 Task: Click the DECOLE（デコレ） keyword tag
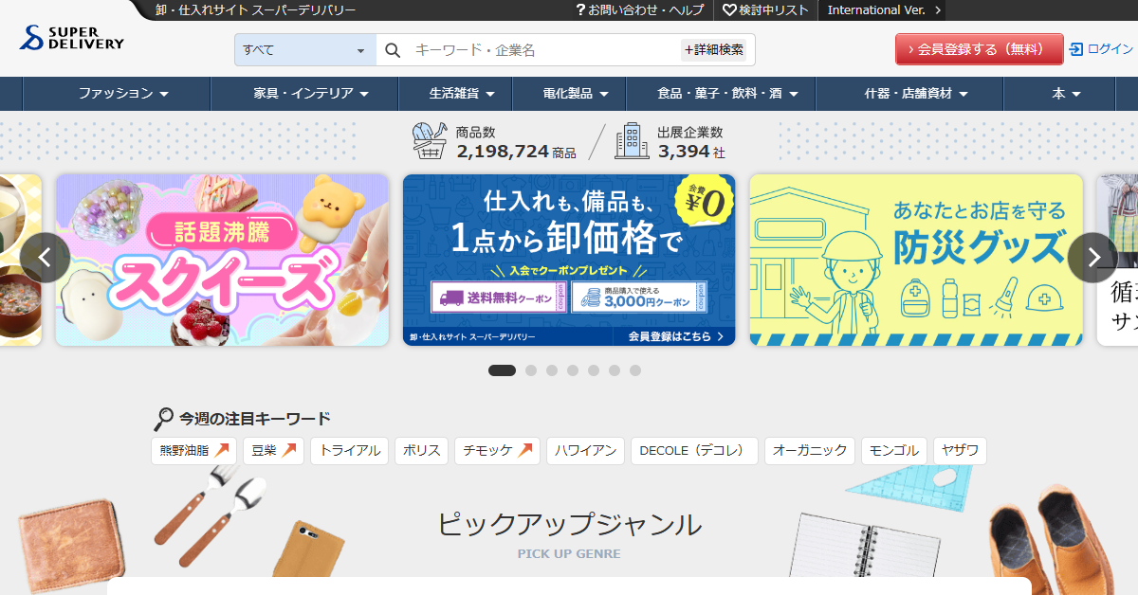click(x=694, y=451)
